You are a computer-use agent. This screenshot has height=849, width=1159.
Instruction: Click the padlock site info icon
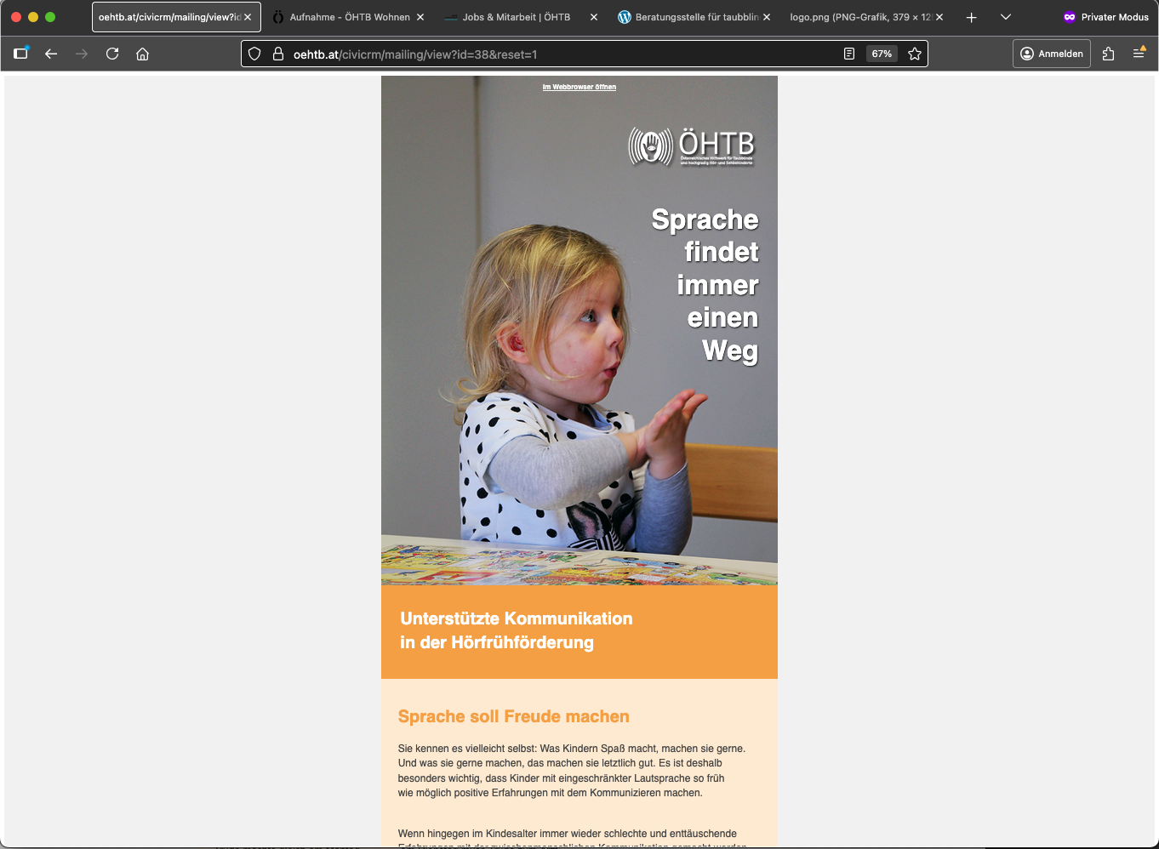277,54
